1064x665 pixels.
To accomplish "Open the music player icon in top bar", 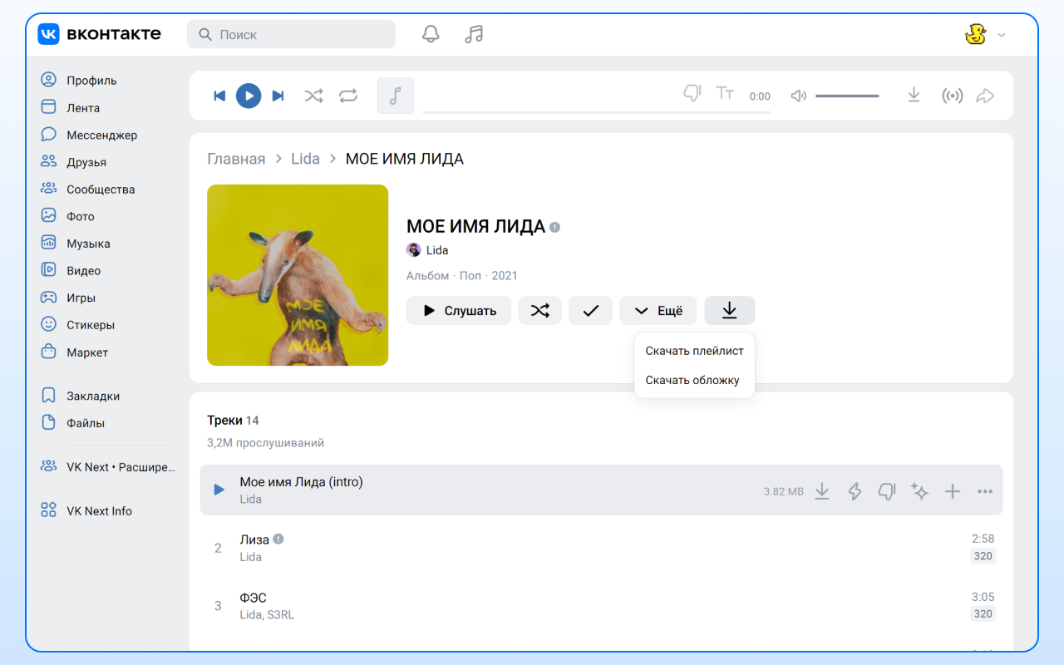I will point(473,34).
